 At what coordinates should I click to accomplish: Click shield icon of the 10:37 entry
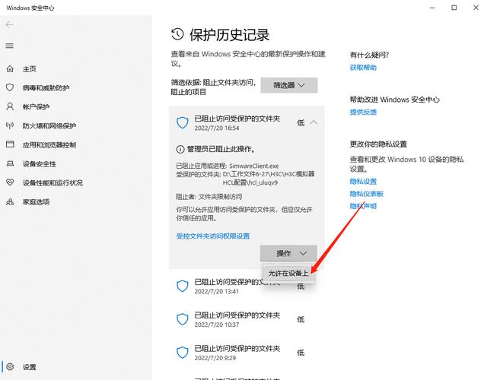183,319
